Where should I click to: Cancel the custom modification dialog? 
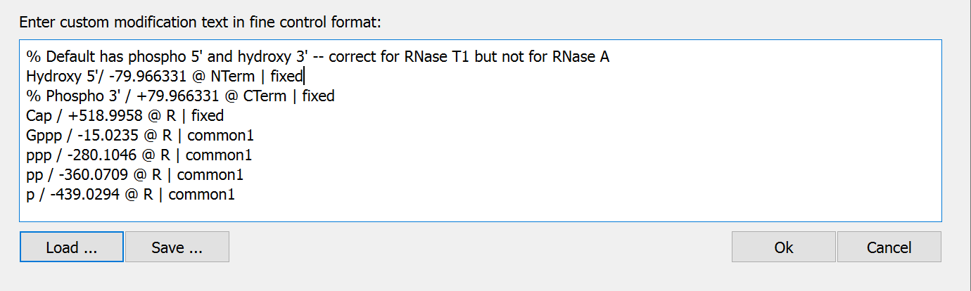tap(889, 247)
